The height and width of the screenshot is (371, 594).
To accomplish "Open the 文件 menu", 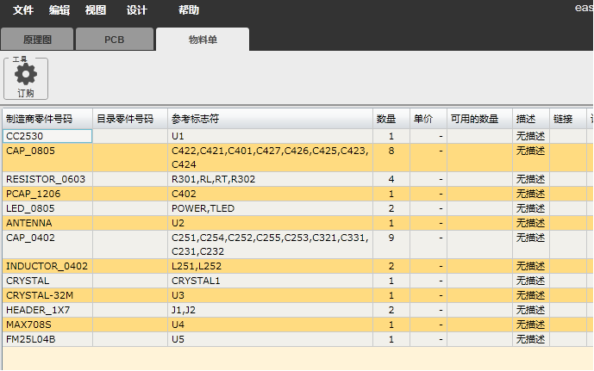I will [x=23, y=9].
